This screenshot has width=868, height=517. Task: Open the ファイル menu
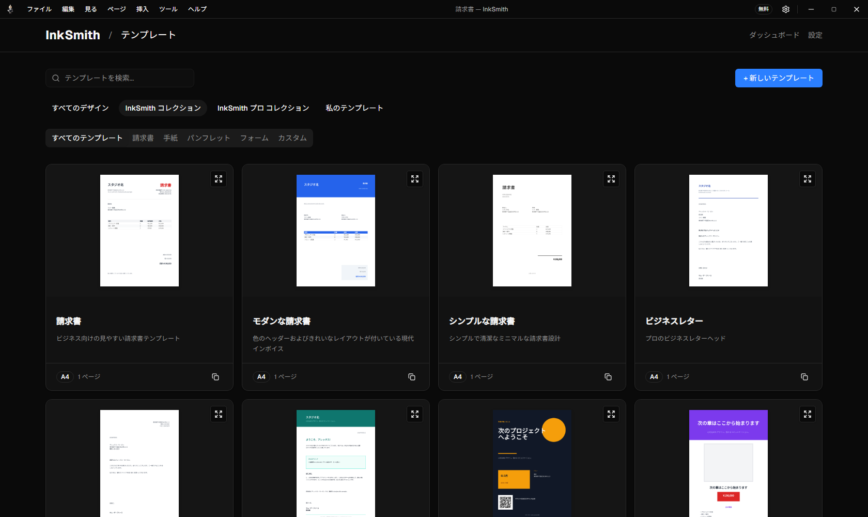[39, 9]
